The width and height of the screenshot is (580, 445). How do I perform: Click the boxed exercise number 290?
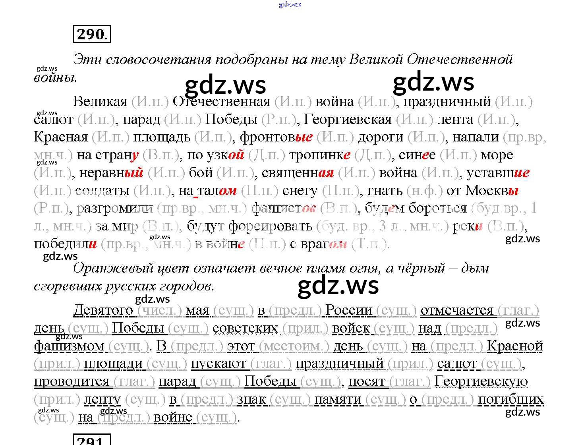click(x=92, y=34)
